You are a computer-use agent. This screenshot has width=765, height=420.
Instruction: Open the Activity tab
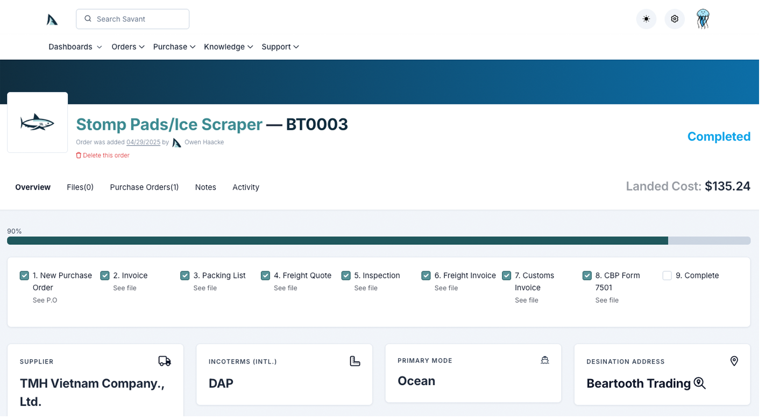click(x=246, y=187)
